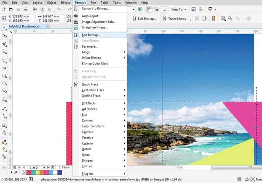The height and width of the screenshot is (183, 262).
Task: Select the Pick tool in toolbox
Action: click(4, 28)
